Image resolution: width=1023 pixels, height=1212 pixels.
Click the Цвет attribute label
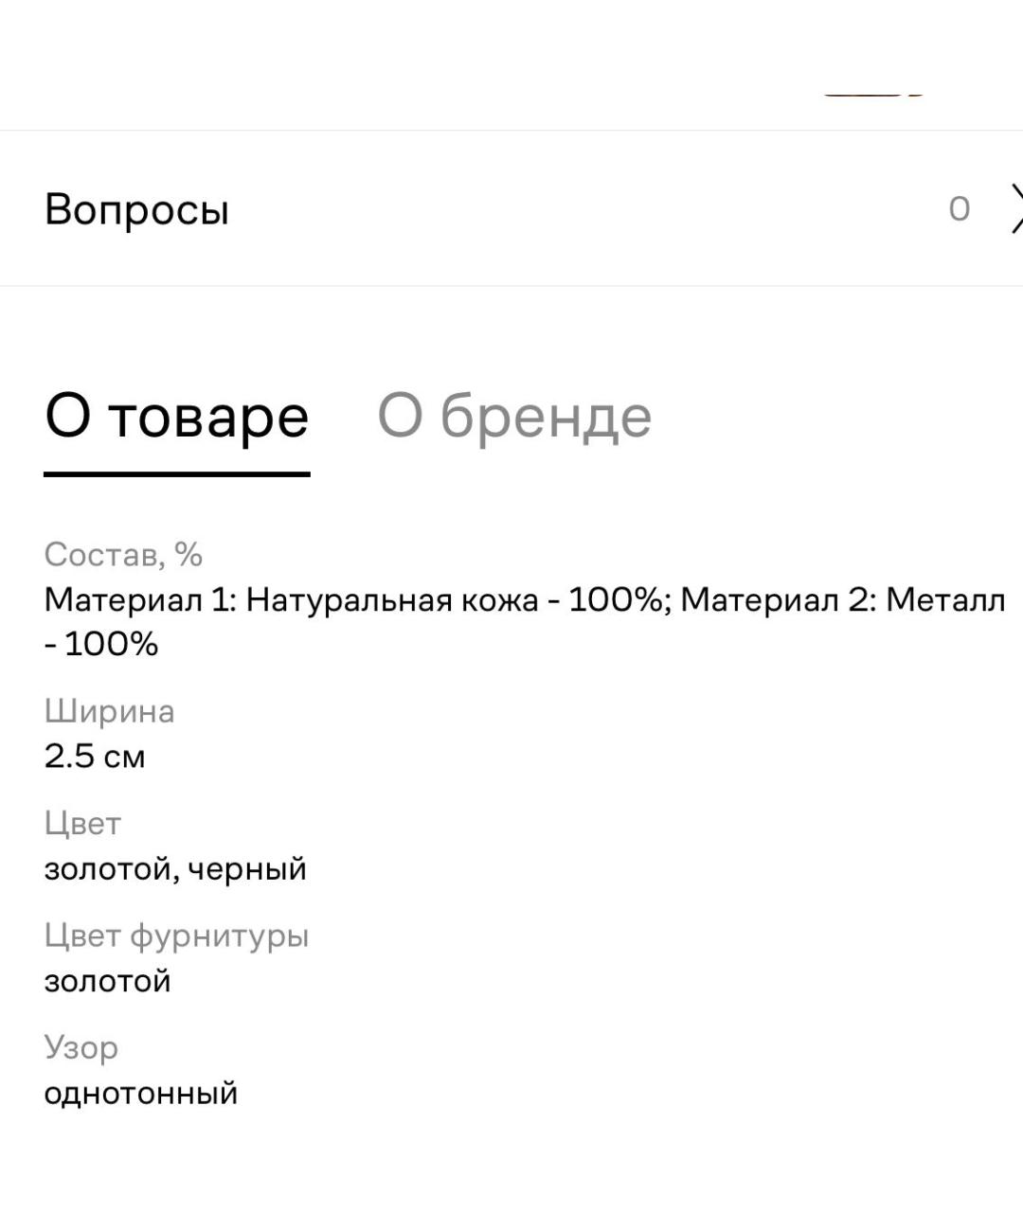coord(82,823)
